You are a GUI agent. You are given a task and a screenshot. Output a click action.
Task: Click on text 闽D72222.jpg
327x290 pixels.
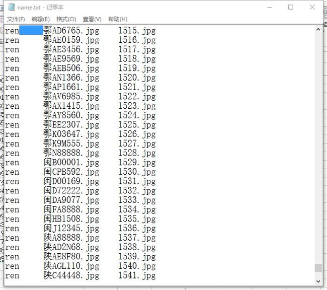71,191
